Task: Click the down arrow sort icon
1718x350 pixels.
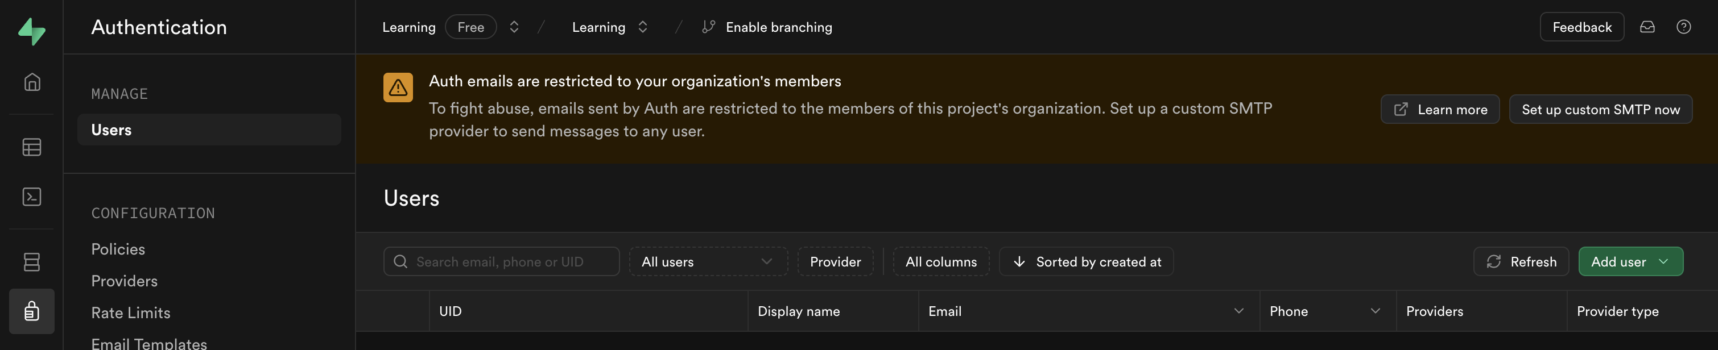Action: tap(1019, 261)
